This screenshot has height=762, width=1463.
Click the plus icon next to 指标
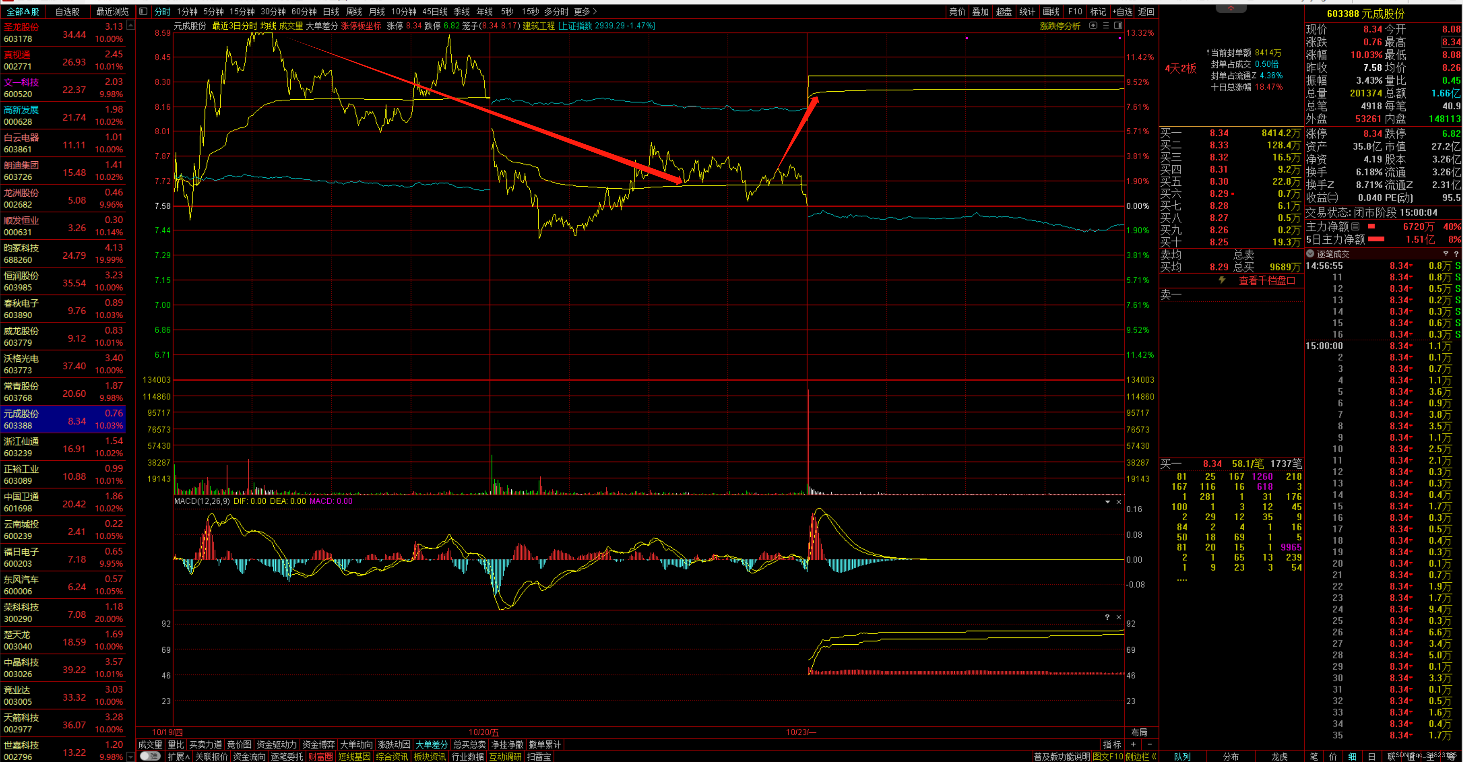[x=1133, y=744]
